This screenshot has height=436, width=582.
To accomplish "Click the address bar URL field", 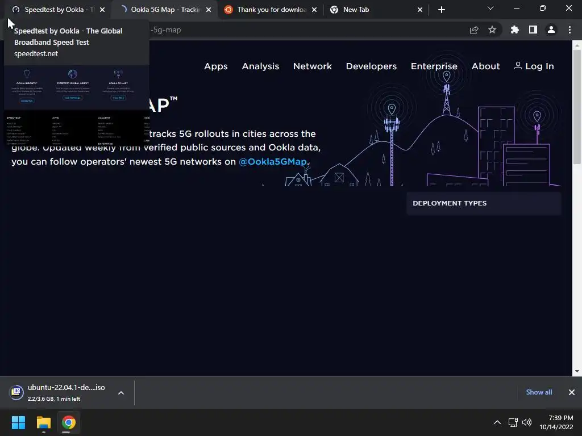I will [297, 30].
